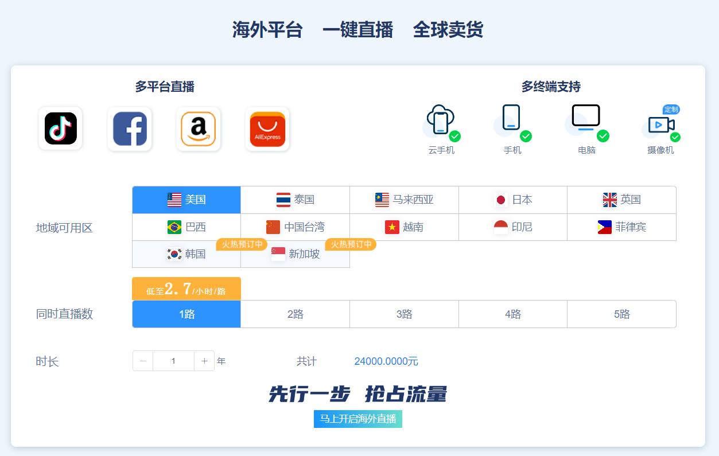Click the 手机 phone terminal icon
This screenshot has width=719, height=456.
[512, 123]
